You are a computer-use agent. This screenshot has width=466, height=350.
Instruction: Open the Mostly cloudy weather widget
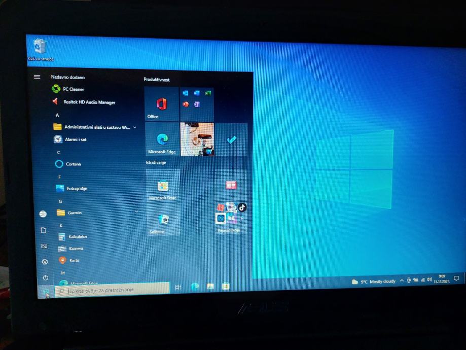click(374, 282)
